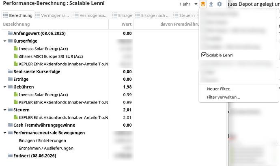Click the export upload arrow icon

point(211,4)
